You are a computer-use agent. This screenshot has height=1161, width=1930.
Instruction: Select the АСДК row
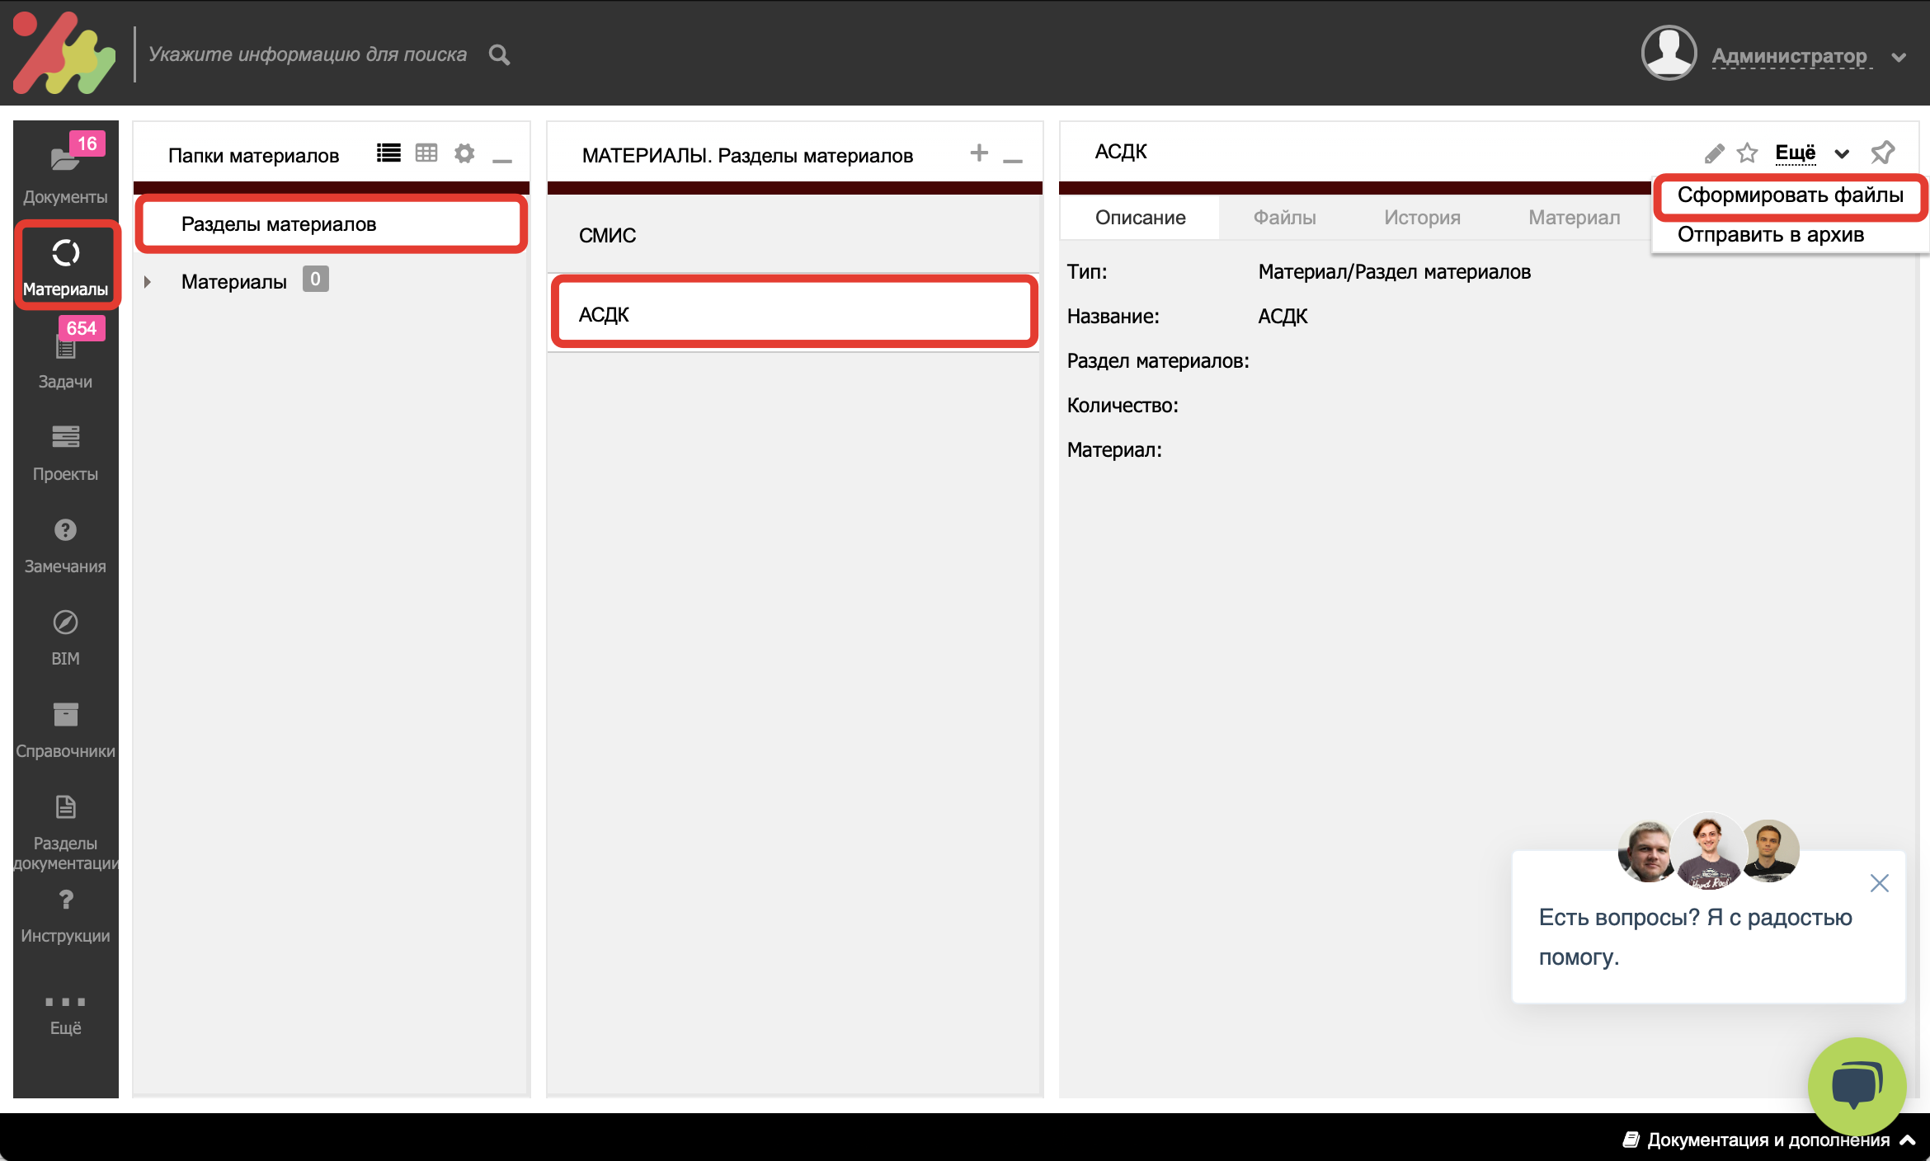coord(793,313)
